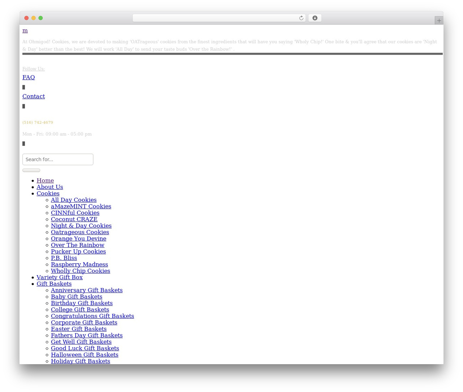Choose Fathers Day Gift Baskets
The image size is (463, 392).
click(x=87, y=336)
